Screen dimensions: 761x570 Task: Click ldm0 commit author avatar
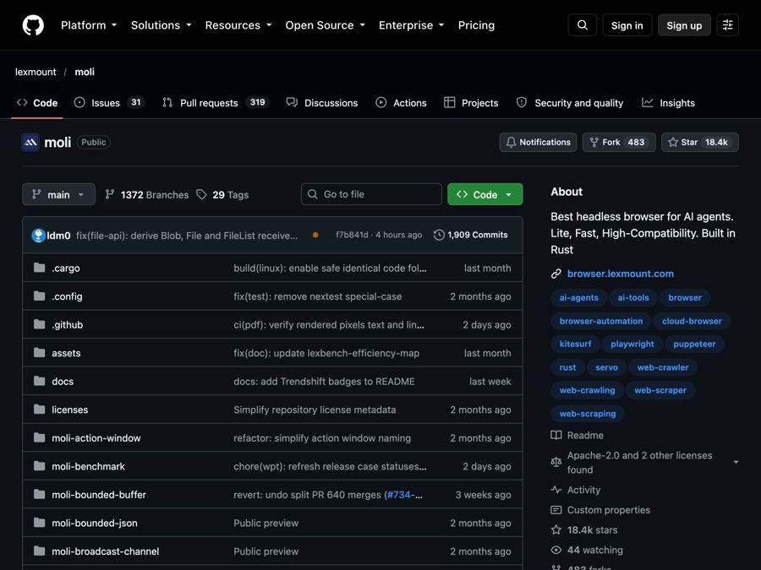coord(38,236)
